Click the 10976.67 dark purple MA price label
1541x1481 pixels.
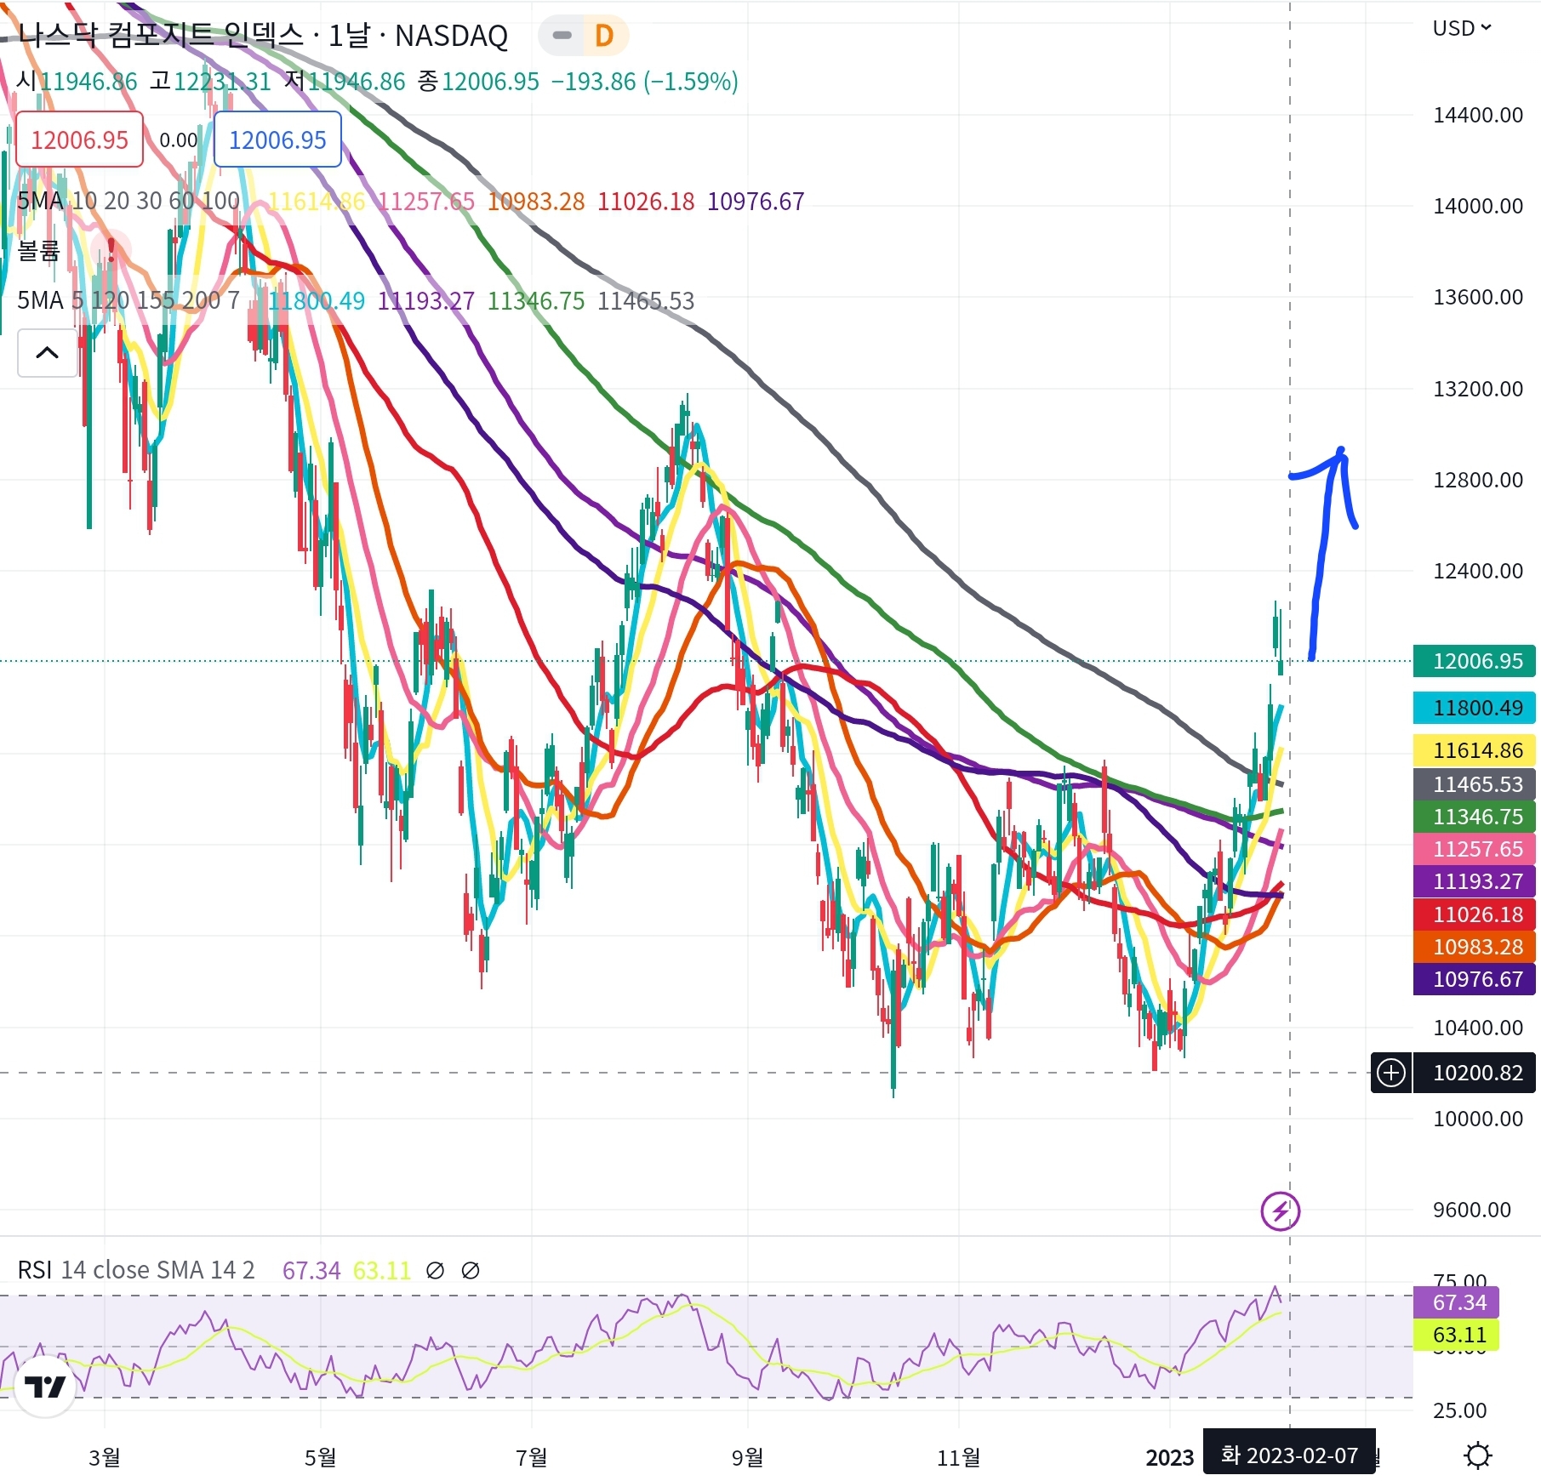[x=1475, y=979]
